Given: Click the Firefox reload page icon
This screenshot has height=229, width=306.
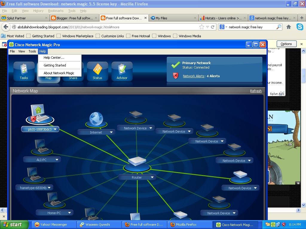Looking at the screenshot, I should pos(213,27).
